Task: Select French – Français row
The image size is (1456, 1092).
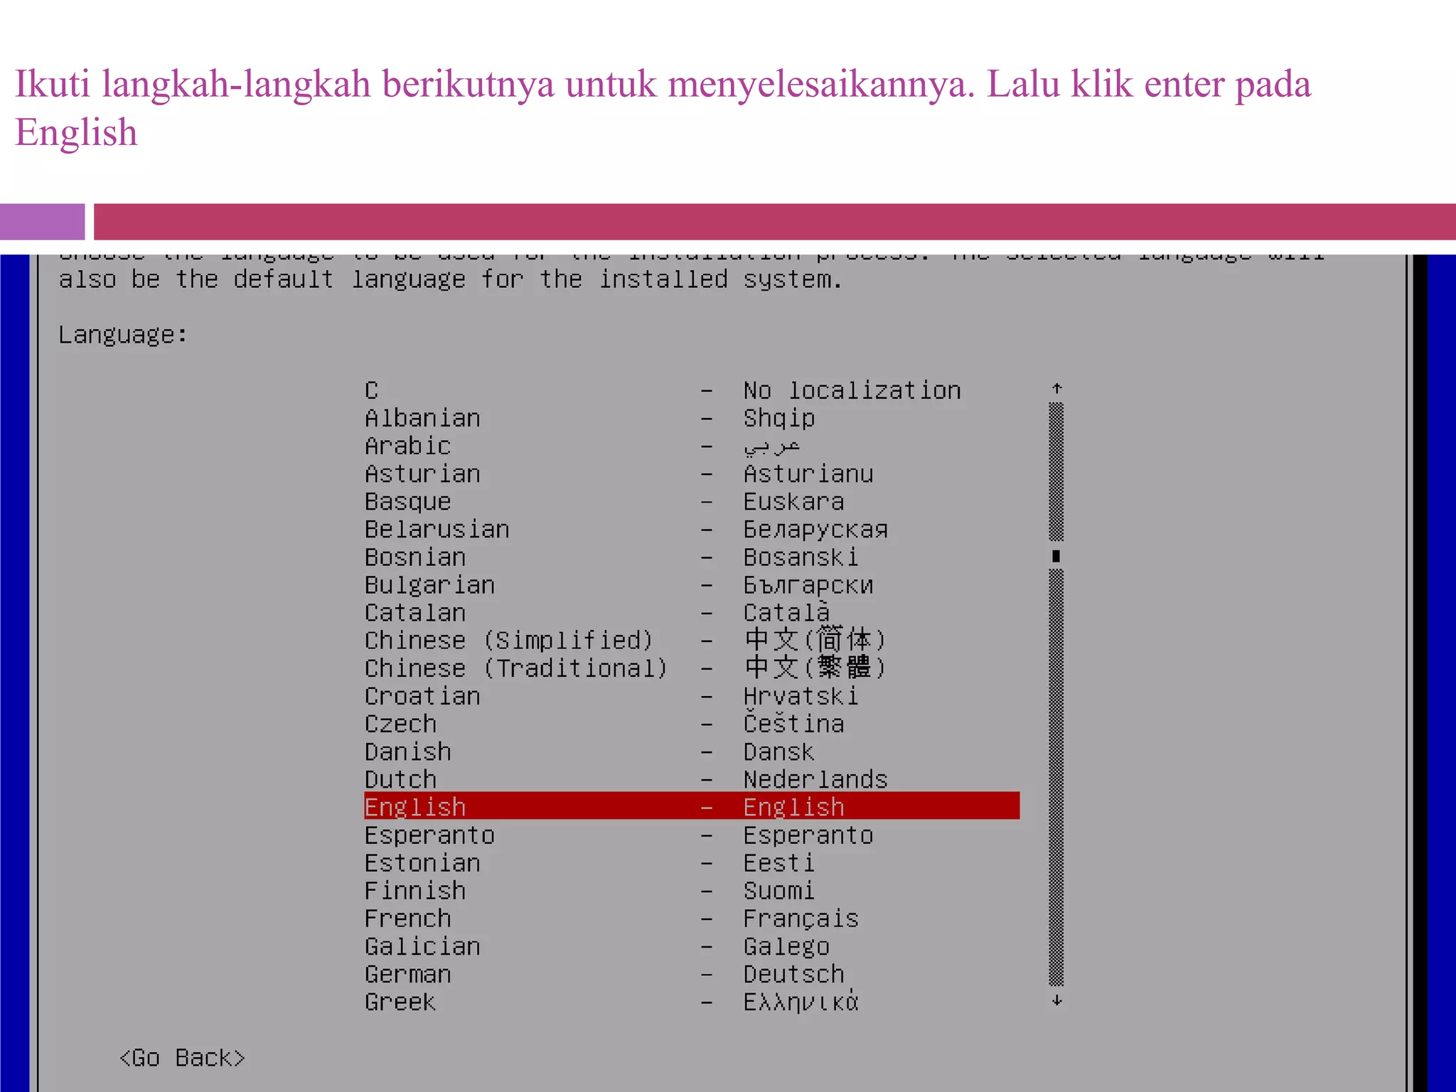Action: tap(692, 917)
